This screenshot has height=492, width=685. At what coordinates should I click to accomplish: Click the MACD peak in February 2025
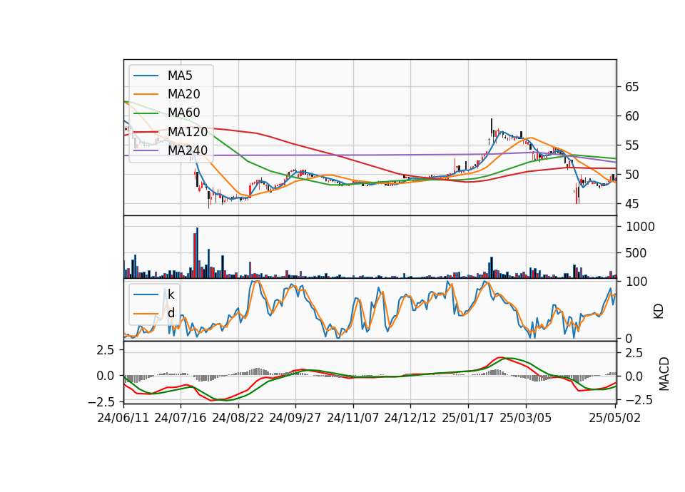point(501,357)
